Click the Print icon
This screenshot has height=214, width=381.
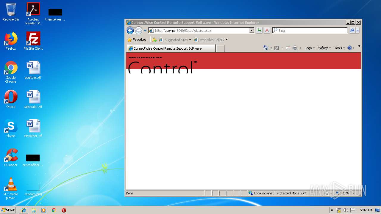pyautogui.click(x=295, y=48)
